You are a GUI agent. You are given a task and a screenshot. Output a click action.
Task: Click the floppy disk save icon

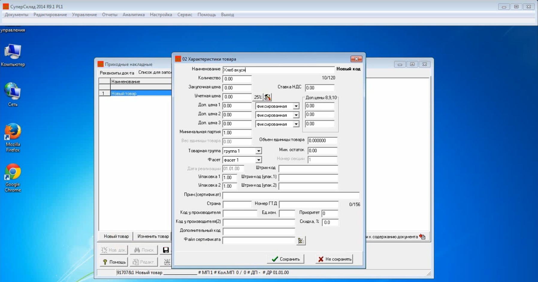[x=166, y=250]
